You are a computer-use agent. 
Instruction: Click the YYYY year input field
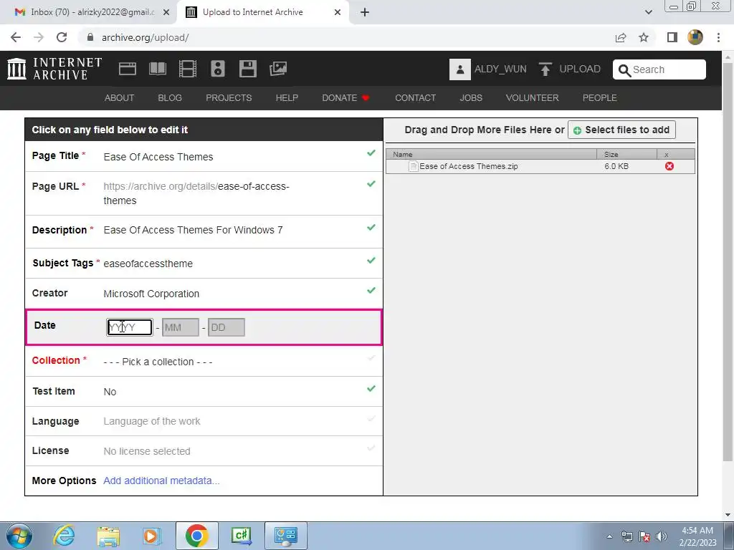coord(129,327)
